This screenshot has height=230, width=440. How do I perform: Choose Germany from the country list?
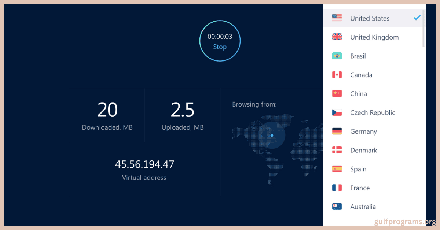[363, 131]
